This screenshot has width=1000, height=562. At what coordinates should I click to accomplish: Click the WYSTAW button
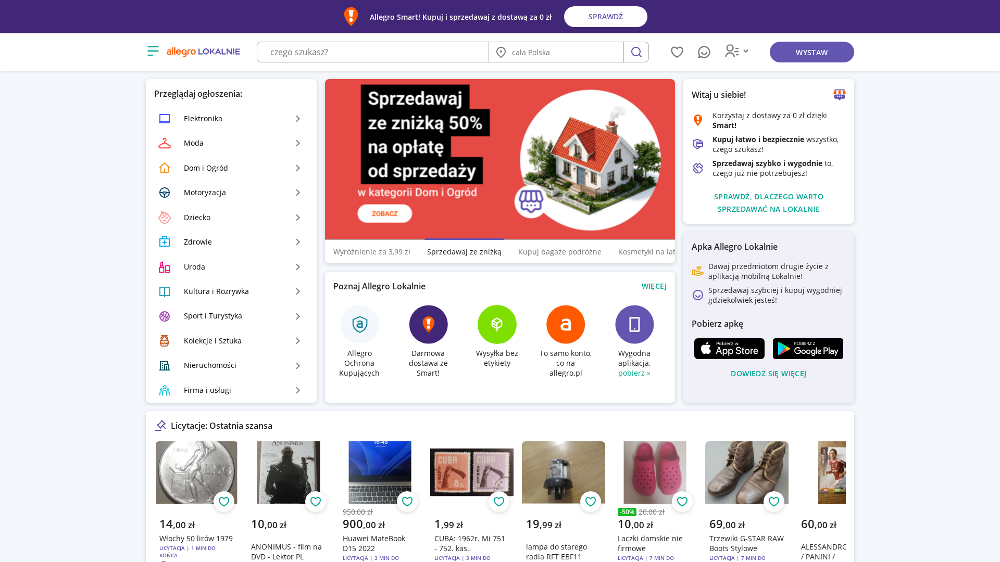(x=811, y=52)
